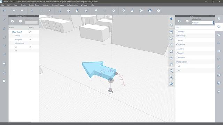Screen dimensions: 223x125
Task: Select the Line drawing tool
Action: [4, 20]
